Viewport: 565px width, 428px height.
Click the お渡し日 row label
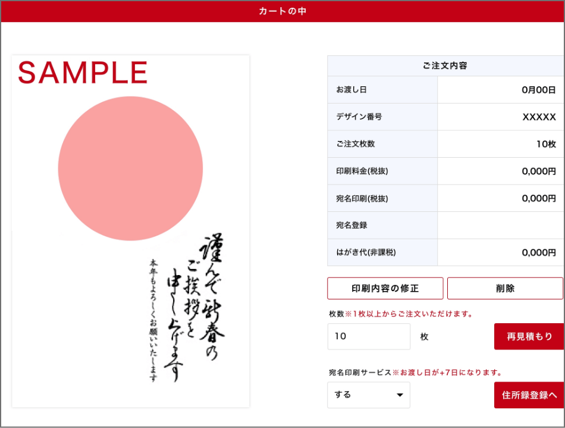[351, 90]
